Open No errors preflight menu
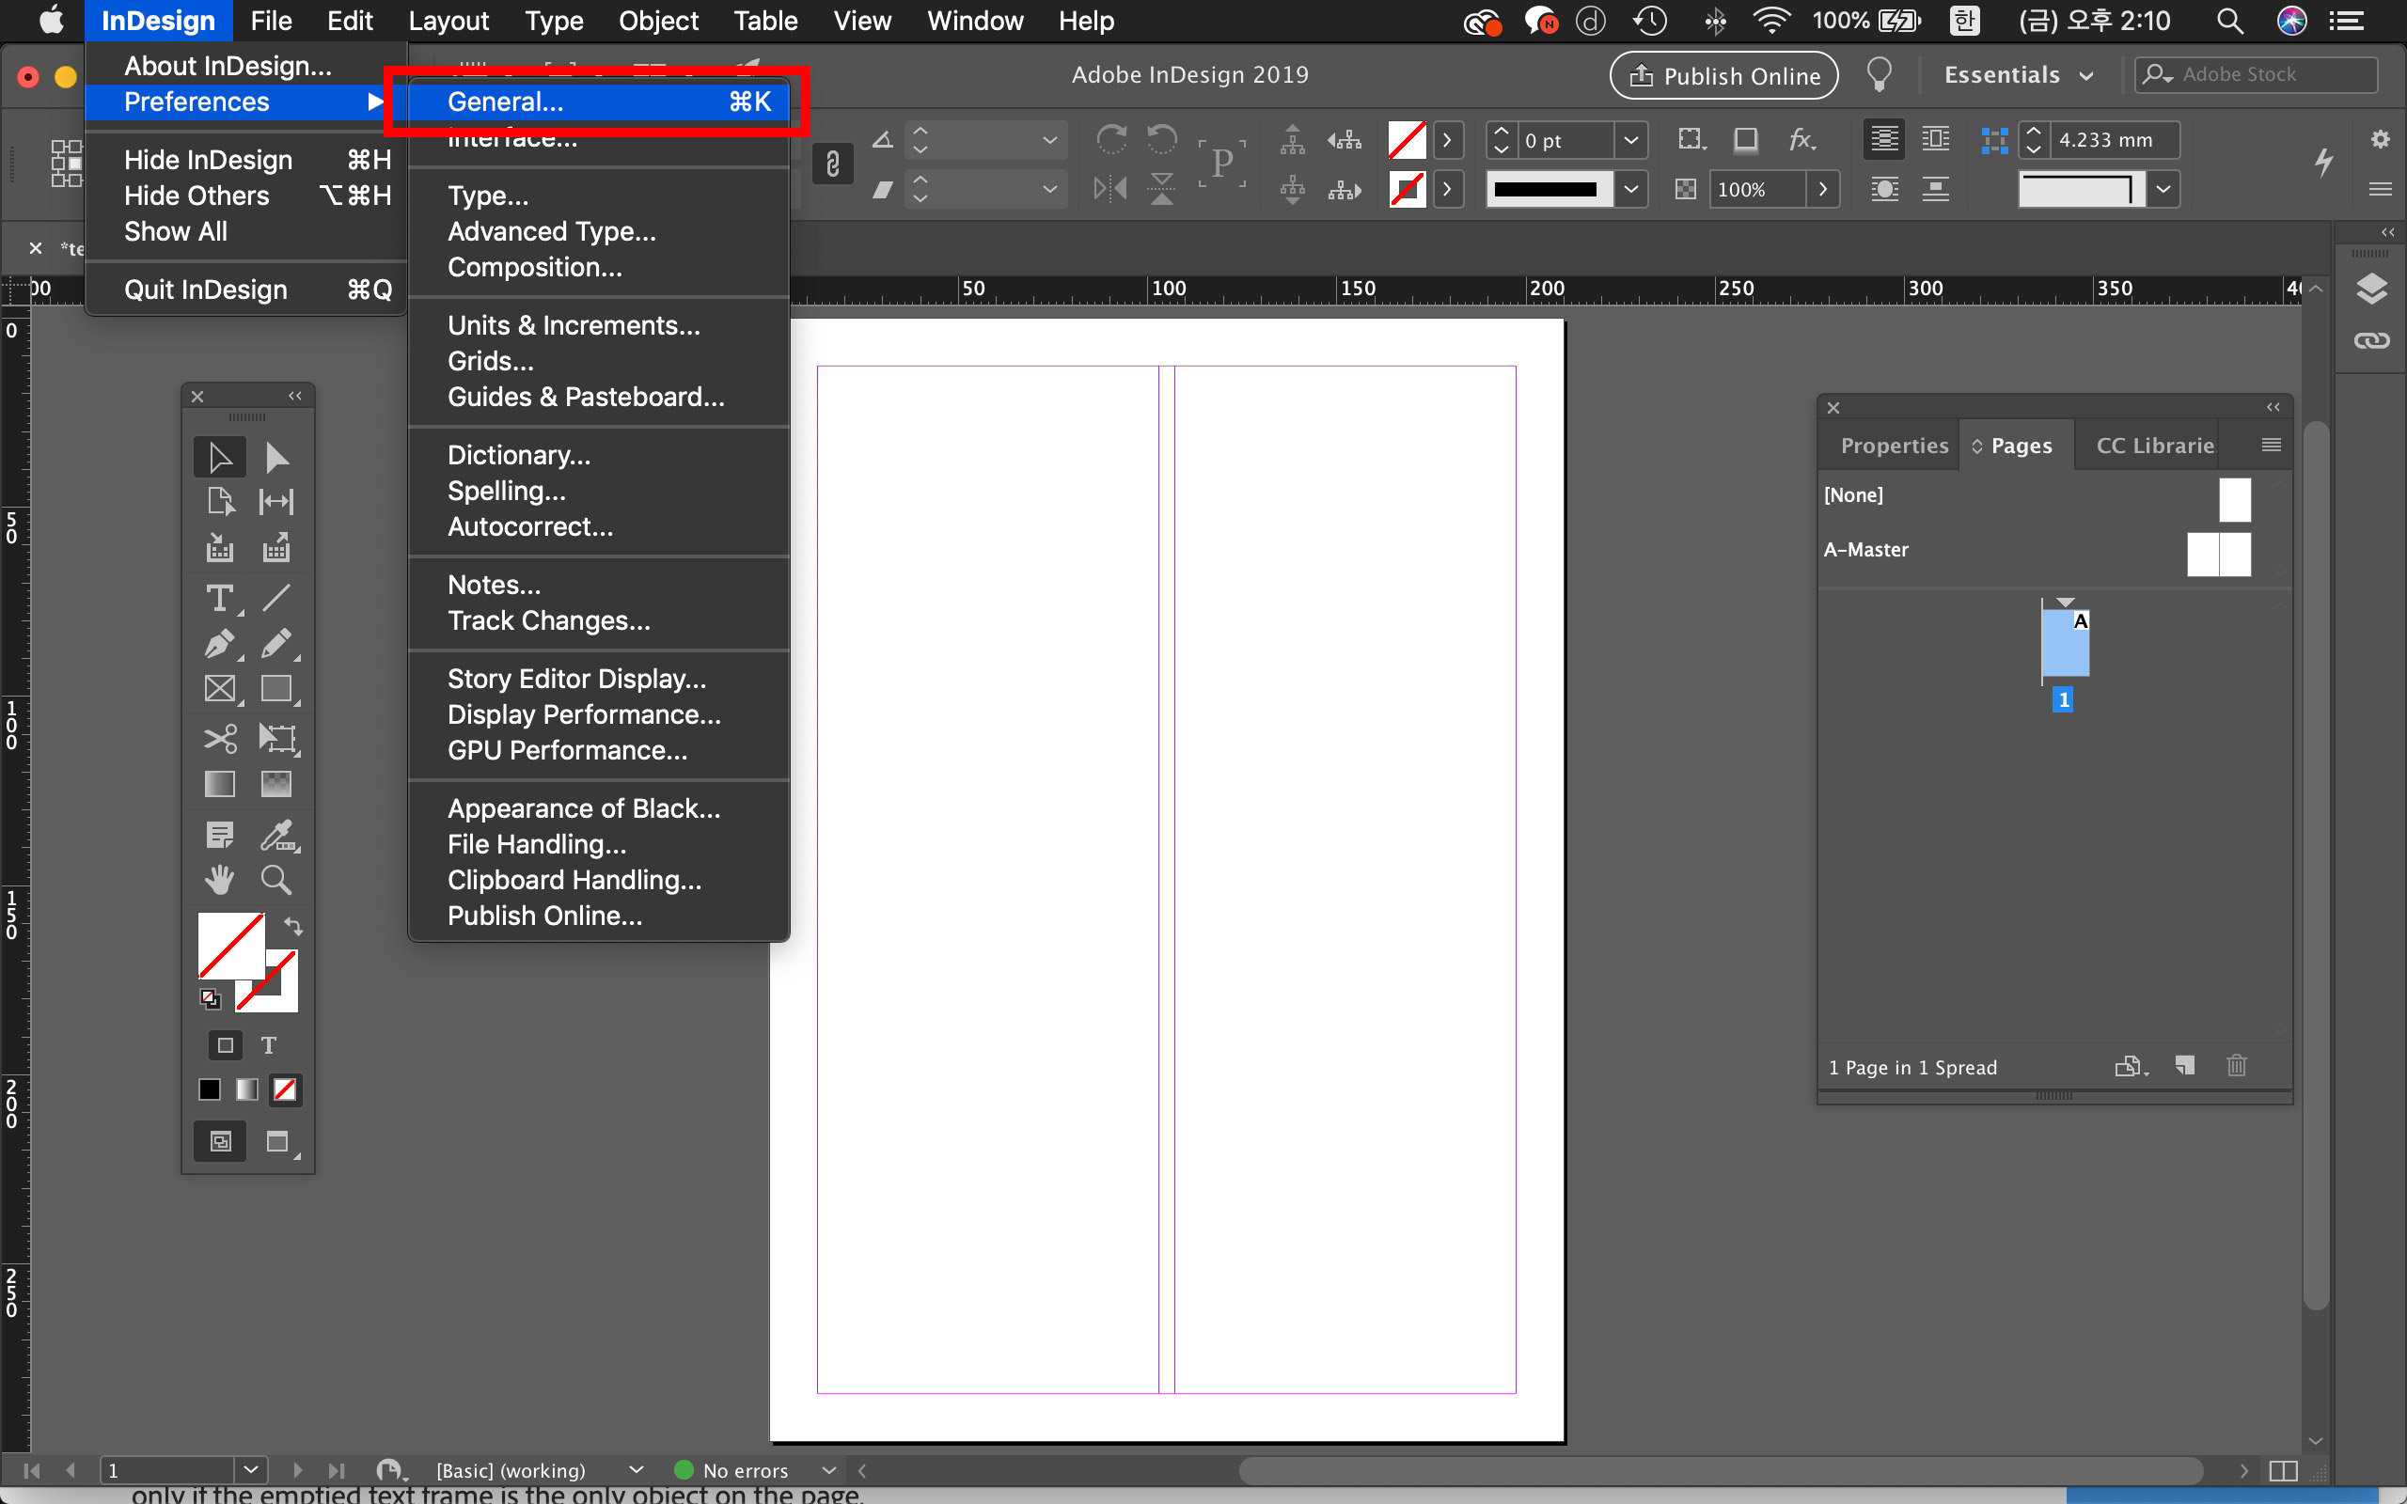 828,1469
